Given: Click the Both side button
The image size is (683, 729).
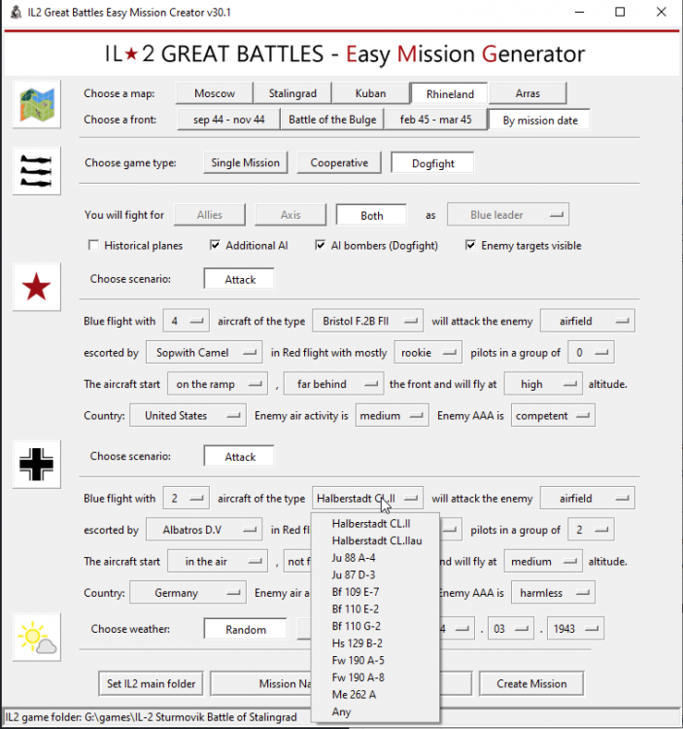Looking at the screenshot, I should [372, 215].
